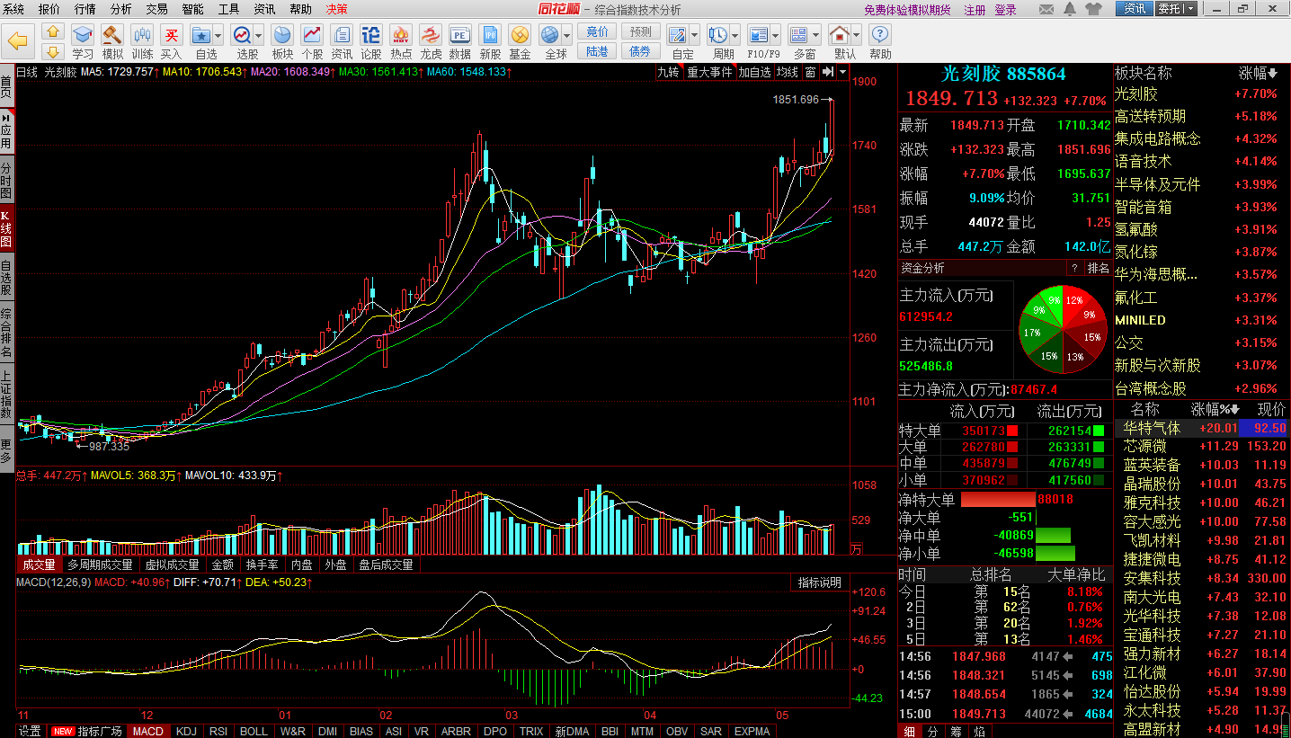Screen dimensions: 1291x738
Task: Expand the 自定 dropdown arrow
Action: coord(695,36)
